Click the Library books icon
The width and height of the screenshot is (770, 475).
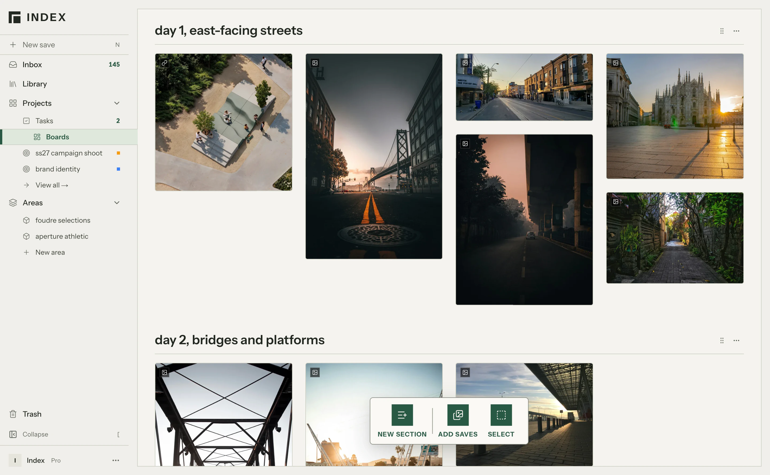click(13, 84)
